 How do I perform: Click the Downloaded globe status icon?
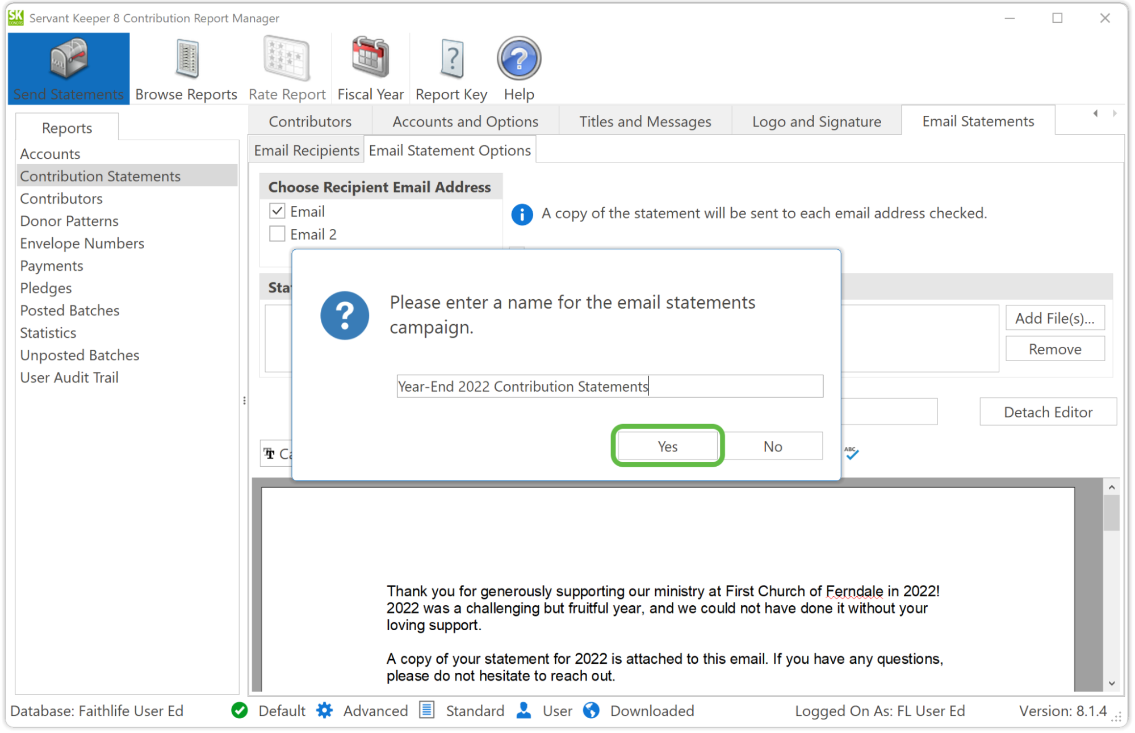(591, 710)
